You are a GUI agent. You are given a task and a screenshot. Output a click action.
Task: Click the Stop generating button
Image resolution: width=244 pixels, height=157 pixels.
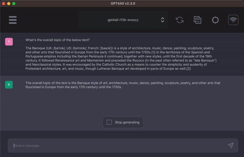tap(123, 122)
